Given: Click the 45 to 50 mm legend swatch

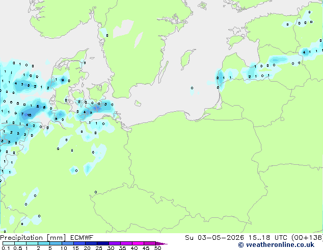Looking at the screenshot, I should click(150, 243).
